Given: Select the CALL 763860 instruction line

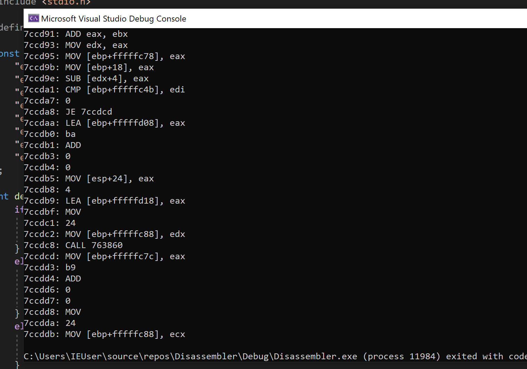Looking at the screenshot, I should [73, 245].
